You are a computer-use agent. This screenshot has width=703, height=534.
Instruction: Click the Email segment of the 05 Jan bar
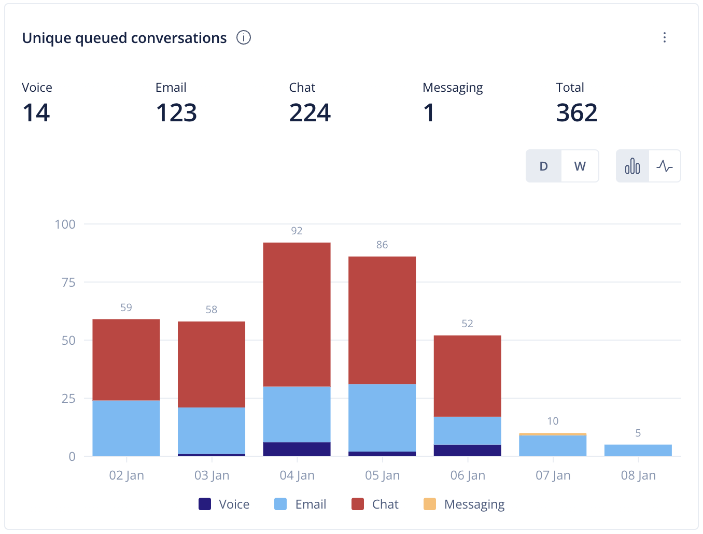coord(382,418)
